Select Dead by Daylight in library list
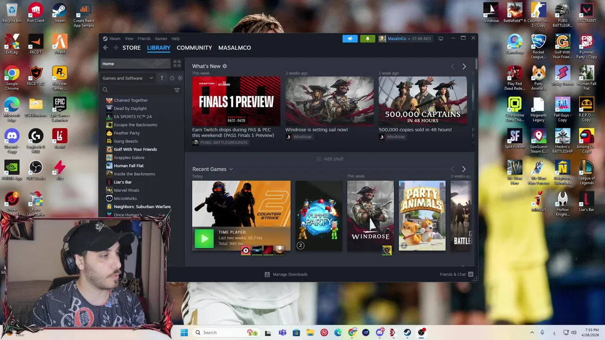Image resolution: width=605 pixels, height=340 pixels. (x=130, y=109)
